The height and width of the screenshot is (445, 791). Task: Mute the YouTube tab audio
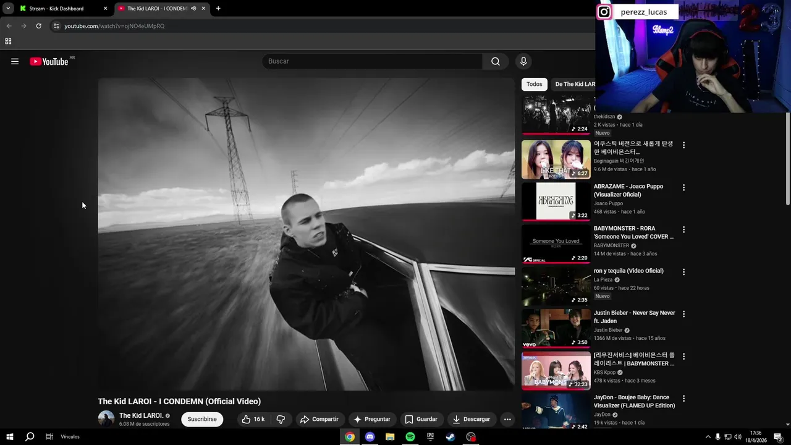point(193,9)
